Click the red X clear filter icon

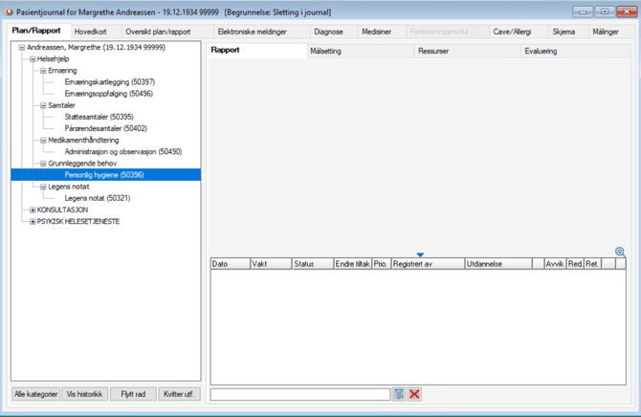tap(414, 394)
